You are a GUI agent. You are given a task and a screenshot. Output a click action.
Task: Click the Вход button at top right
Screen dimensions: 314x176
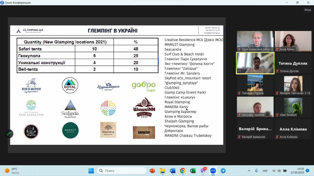pyautogui.click(x=307, y=10)
